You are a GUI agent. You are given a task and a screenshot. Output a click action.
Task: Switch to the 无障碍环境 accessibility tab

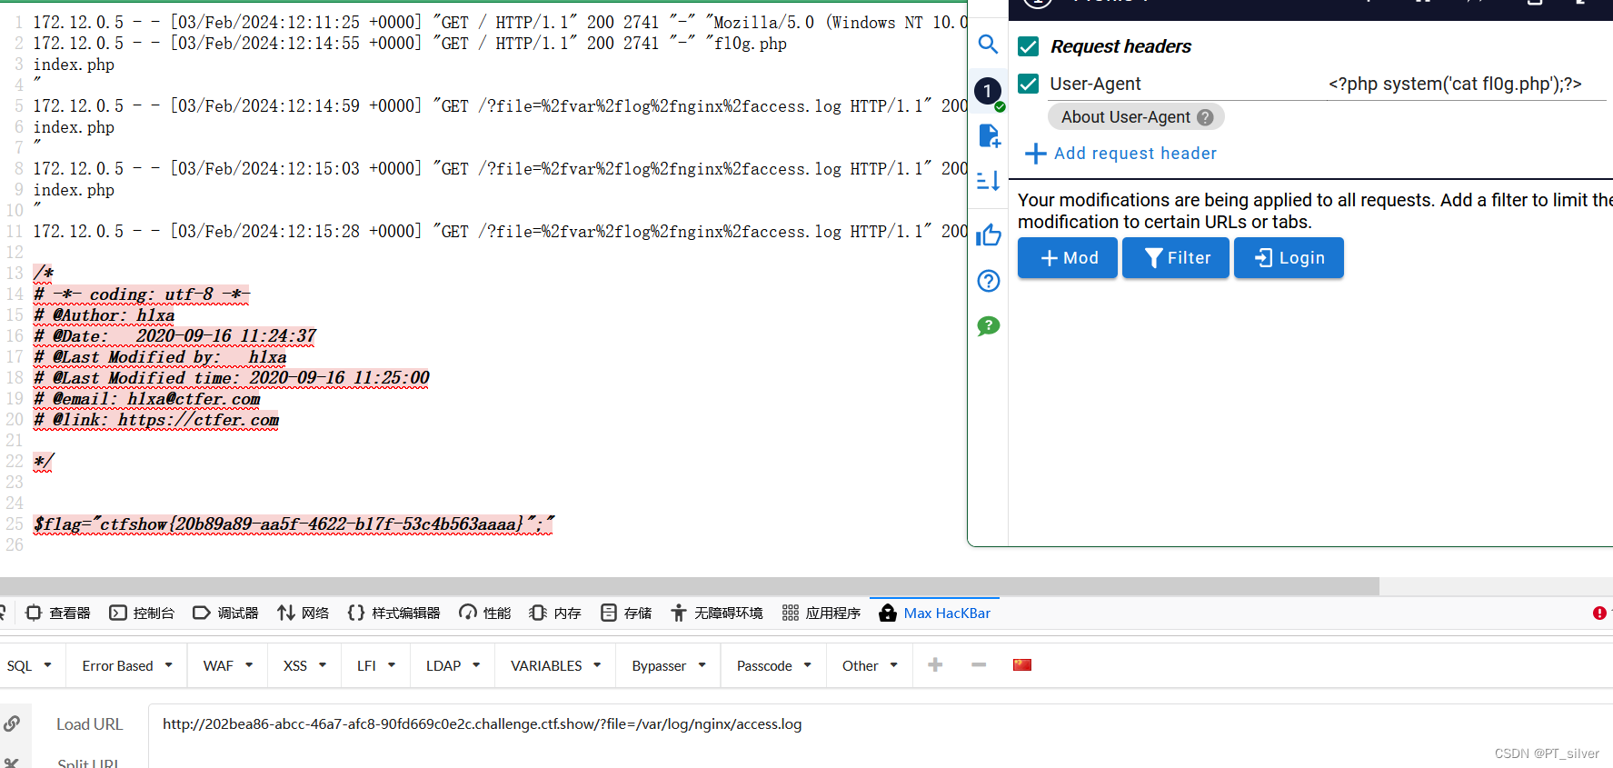(x=717, y=613)
